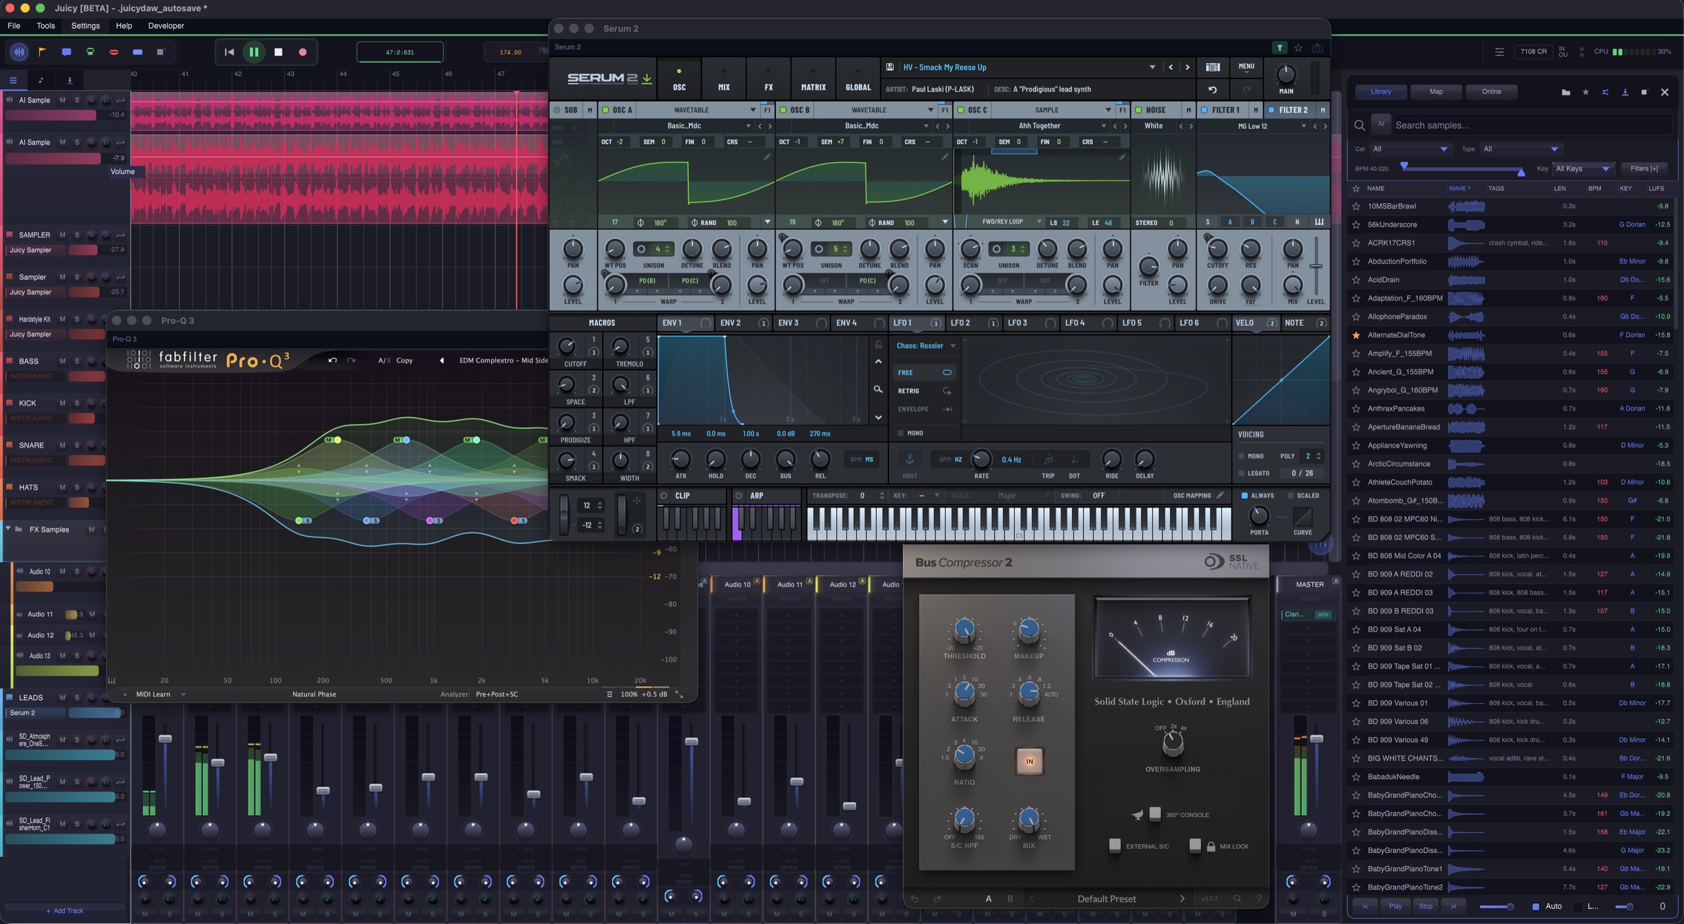Click Pro-Q 3 fullscreen resize icon

coord(679,694)
